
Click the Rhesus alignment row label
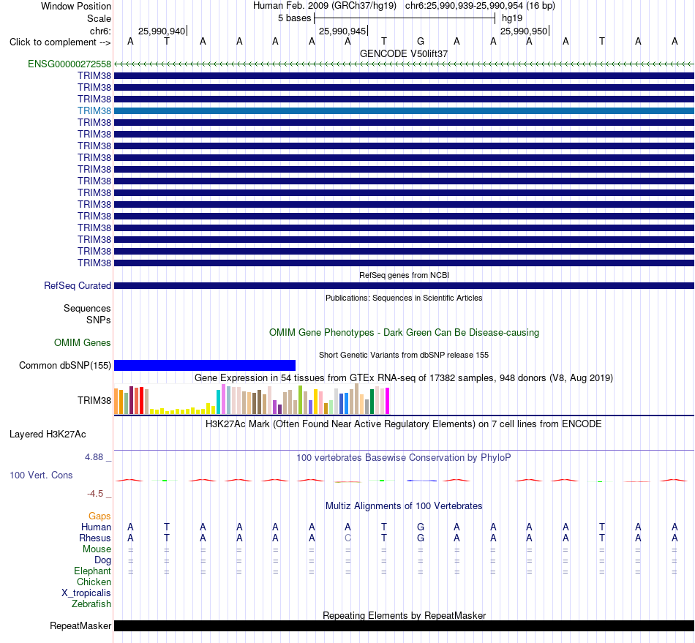point(95,538)
